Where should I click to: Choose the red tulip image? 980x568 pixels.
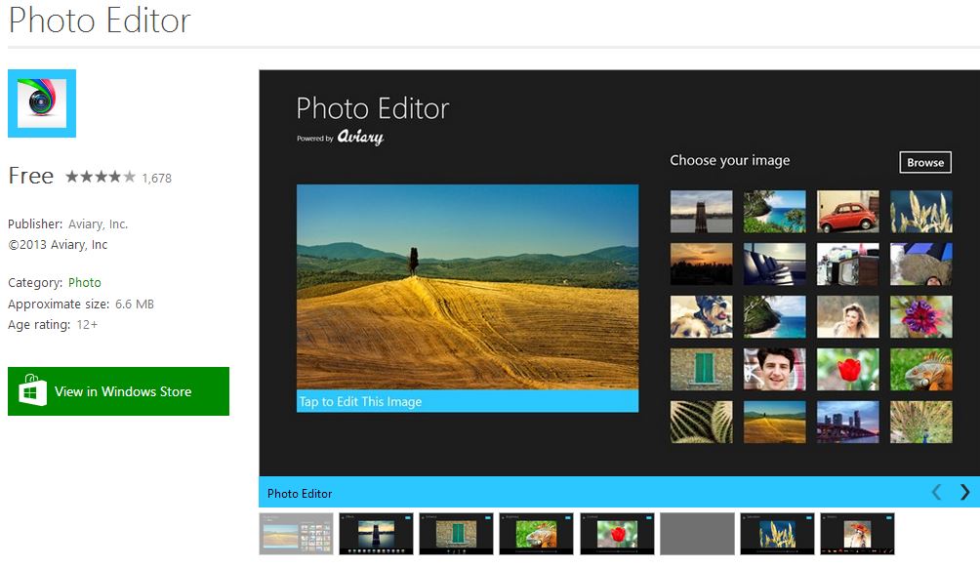847,369
